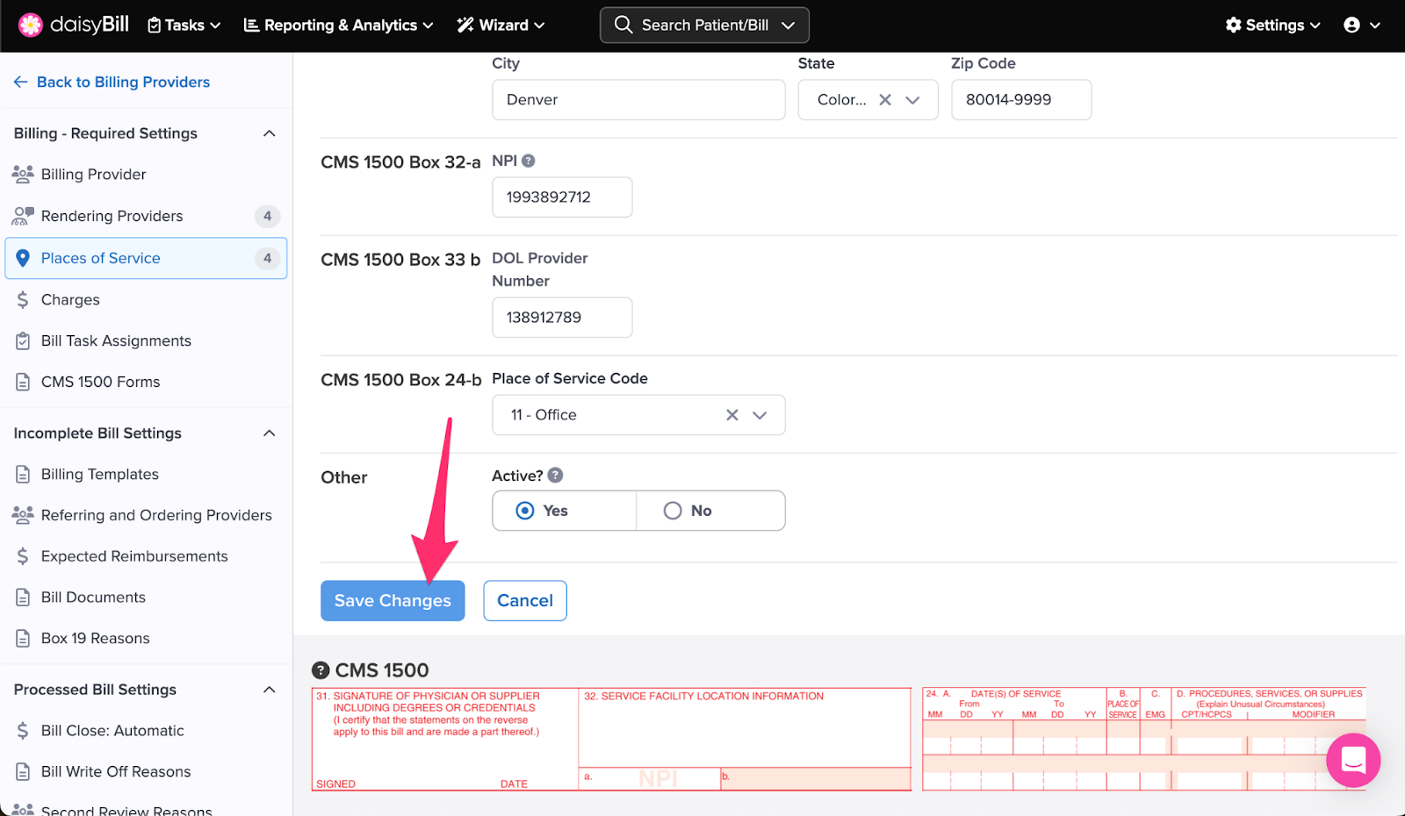Viewport: 1405px width, 816px height.
Task: Select the Yes radio button for Active
Action: pyautogui.click(x=525, y=511)
